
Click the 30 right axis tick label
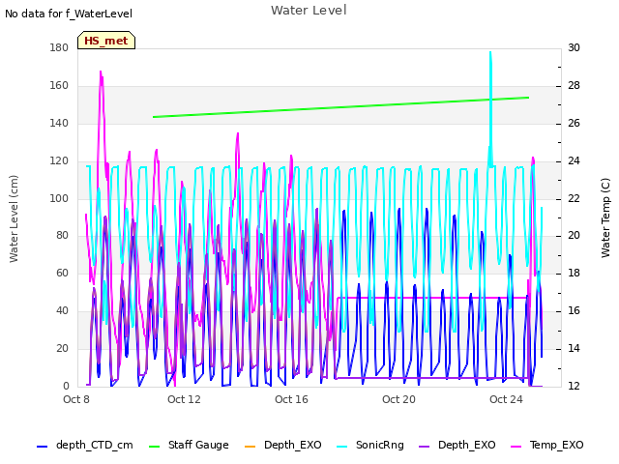click(x=574, y=47)
